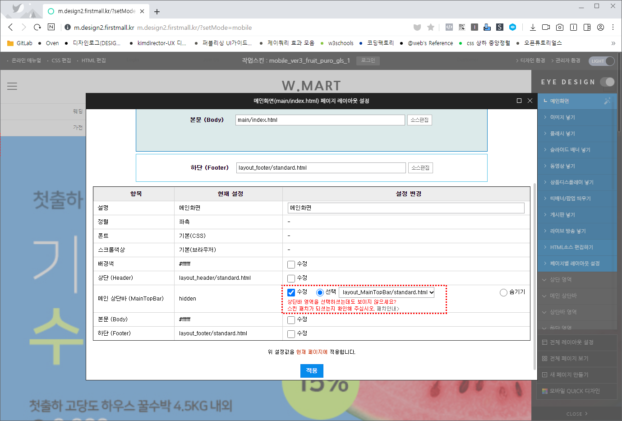
Task: Maximize the layout settings dialog
Action: (519, 101)
